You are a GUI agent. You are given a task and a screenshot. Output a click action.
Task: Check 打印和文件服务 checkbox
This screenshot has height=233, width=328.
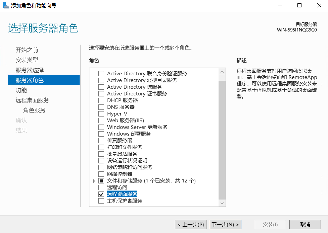point(101,147)
